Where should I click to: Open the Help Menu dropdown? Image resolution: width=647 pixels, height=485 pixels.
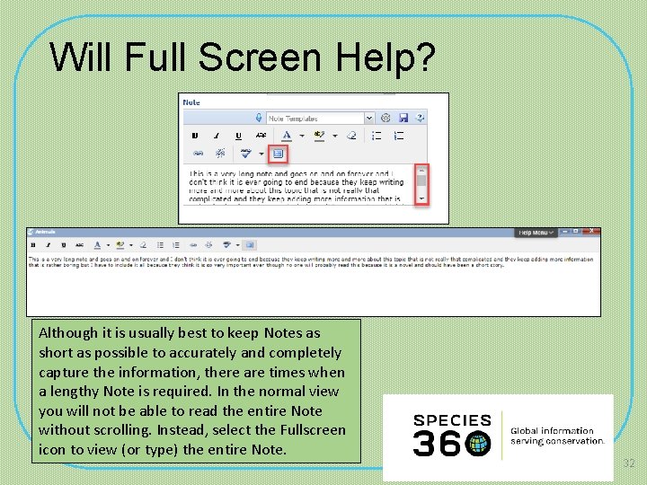click(536, 233)
